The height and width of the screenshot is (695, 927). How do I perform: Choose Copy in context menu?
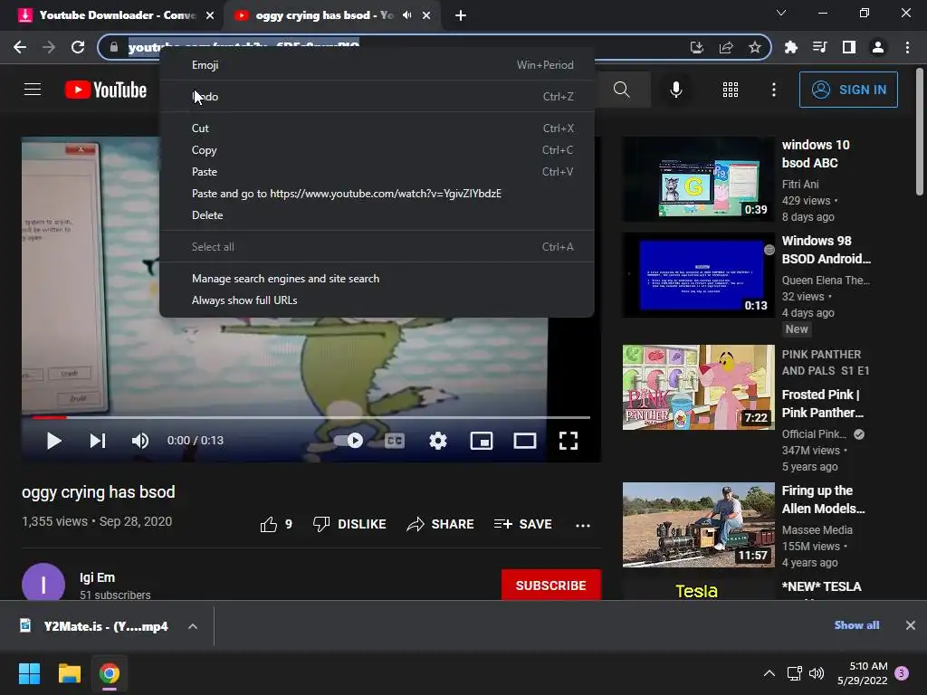pyautogui.click(x=377, y=150)
